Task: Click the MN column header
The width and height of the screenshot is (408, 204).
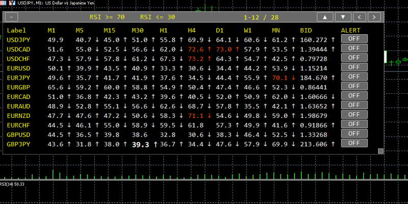Action: (276, 31)
